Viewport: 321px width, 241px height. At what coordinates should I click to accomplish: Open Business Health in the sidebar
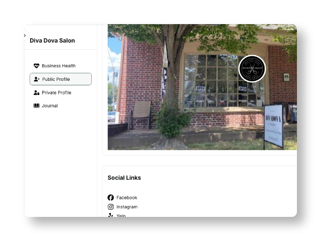(x=61, y=66)
